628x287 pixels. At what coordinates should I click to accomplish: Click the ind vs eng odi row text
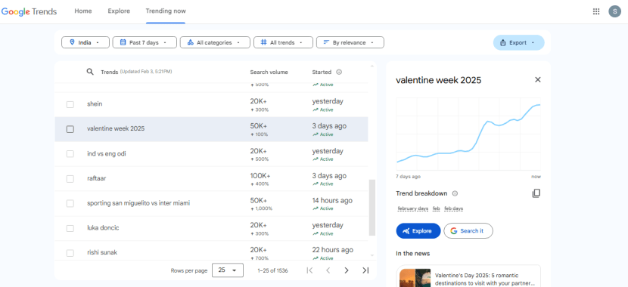click(106, 154)
